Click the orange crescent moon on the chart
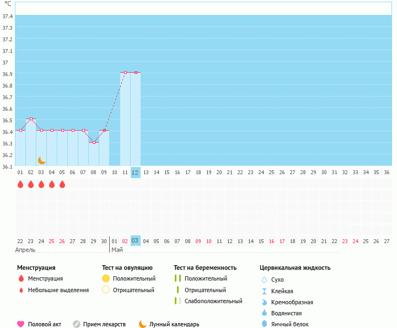Image resolution: width=397 pixels, height=328 pixels. [42, 160]
